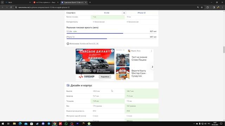Image resolution: width=225 pixels, height=126 pixels.
Task: Close the Michi tab
Action: (x=30, y=2)
